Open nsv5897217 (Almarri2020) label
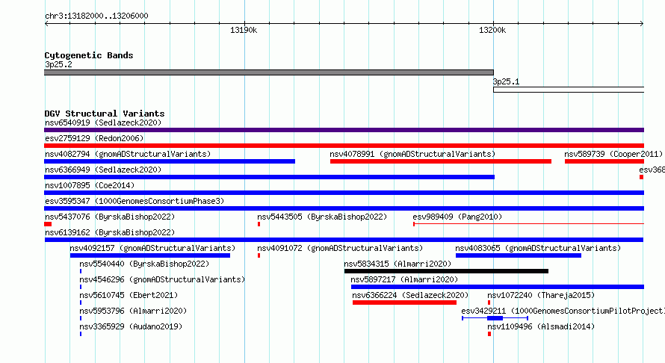This screenshot has height=363, width=665. [x=404, y=279]
